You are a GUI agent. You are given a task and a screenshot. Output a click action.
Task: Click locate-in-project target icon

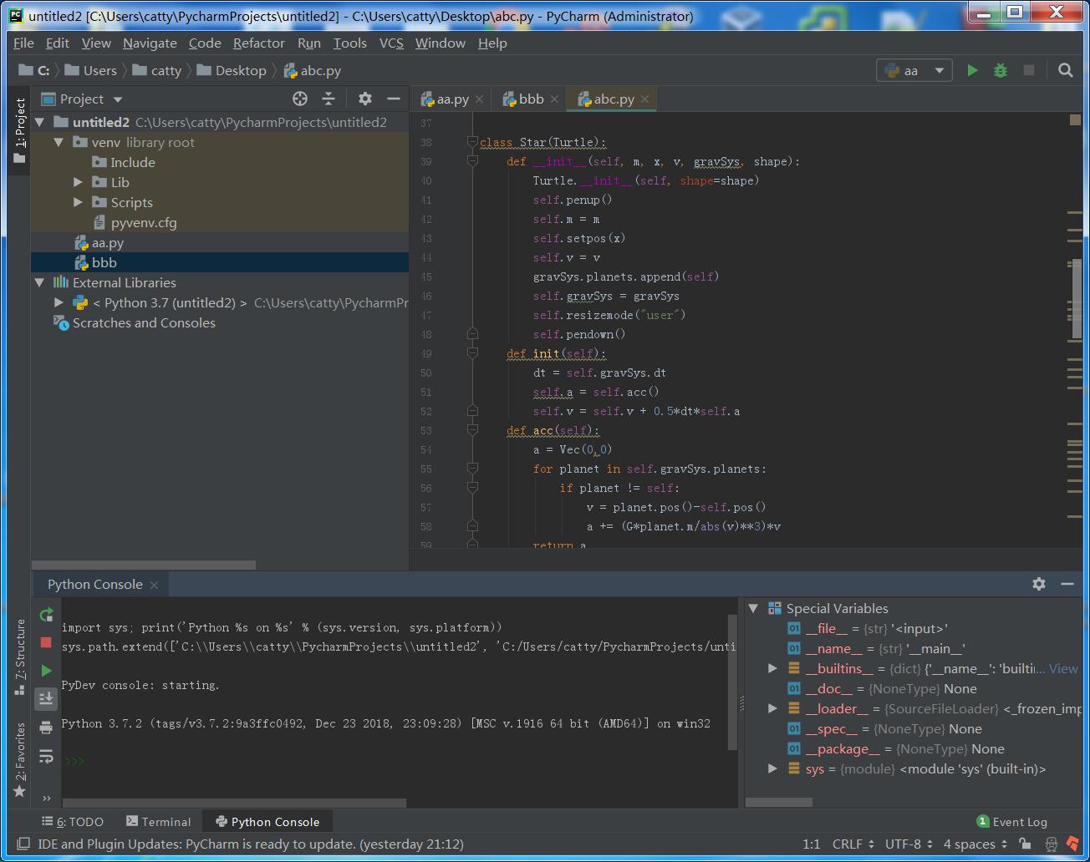pos(300,99)
